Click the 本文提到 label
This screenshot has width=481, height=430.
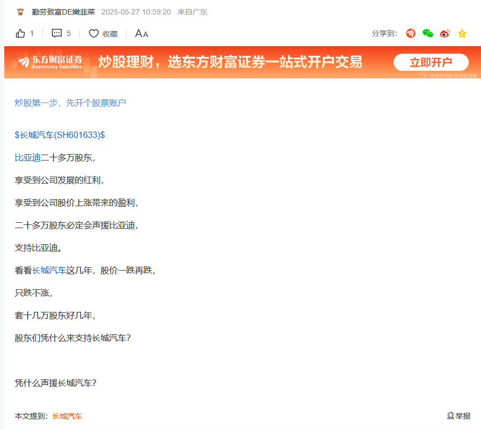[31, 416]
